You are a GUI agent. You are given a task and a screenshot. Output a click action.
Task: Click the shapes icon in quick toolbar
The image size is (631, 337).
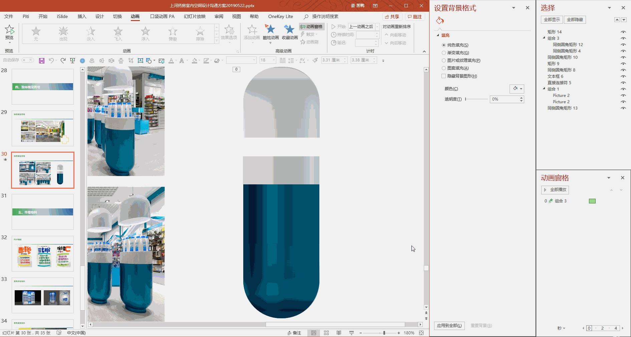tap(149, 60)
